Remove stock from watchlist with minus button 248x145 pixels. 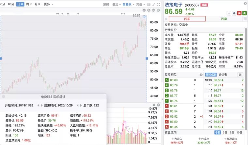point(229,13)
